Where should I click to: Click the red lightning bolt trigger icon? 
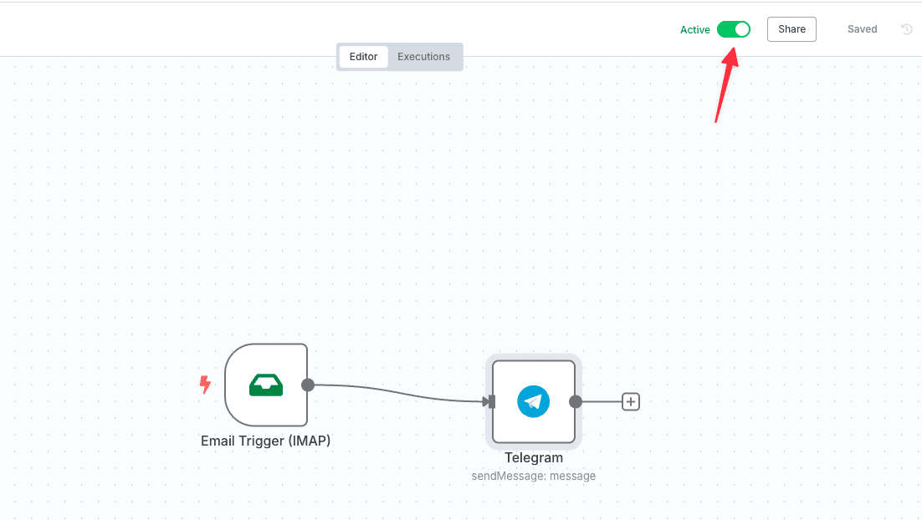[205, 385]
